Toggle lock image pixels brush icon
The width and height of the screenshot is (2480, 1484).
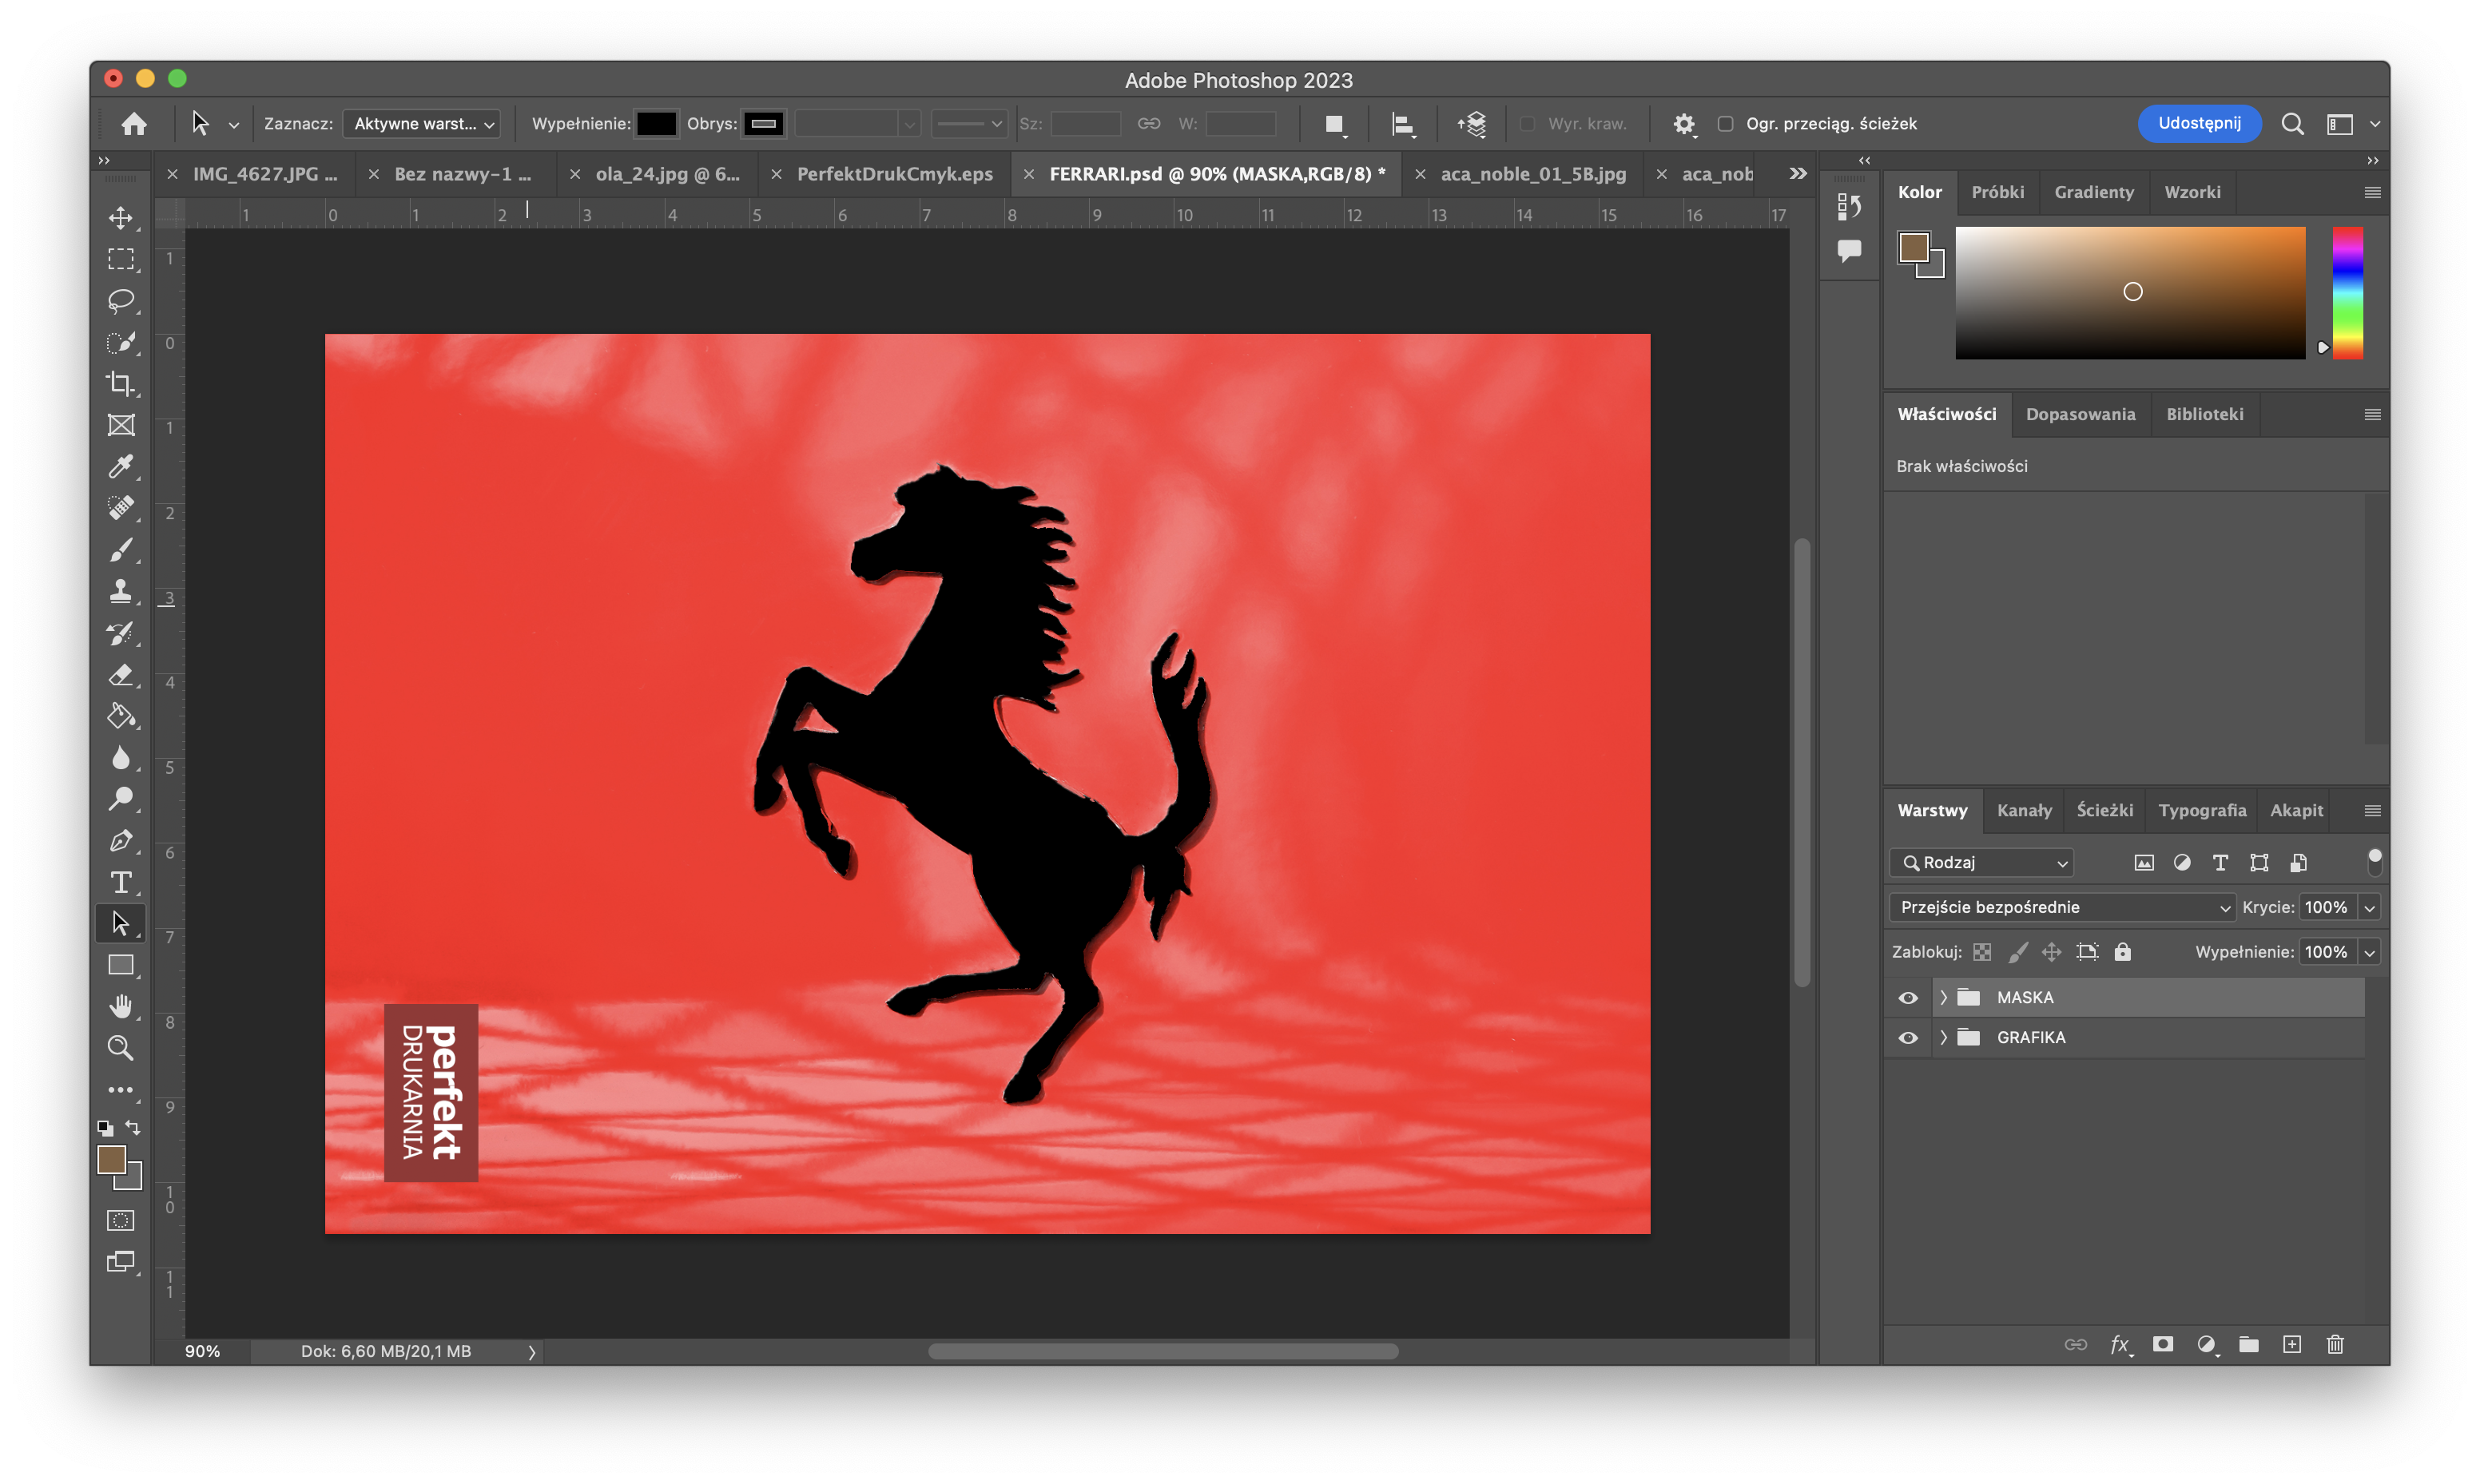point(2017,952)
